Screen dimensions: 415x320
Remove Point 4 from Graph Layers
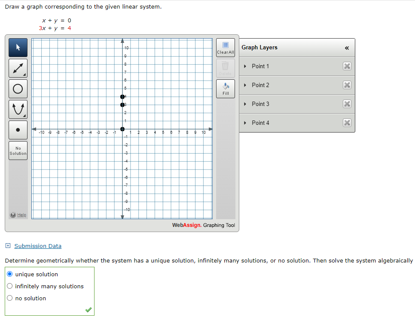(347, 123)
